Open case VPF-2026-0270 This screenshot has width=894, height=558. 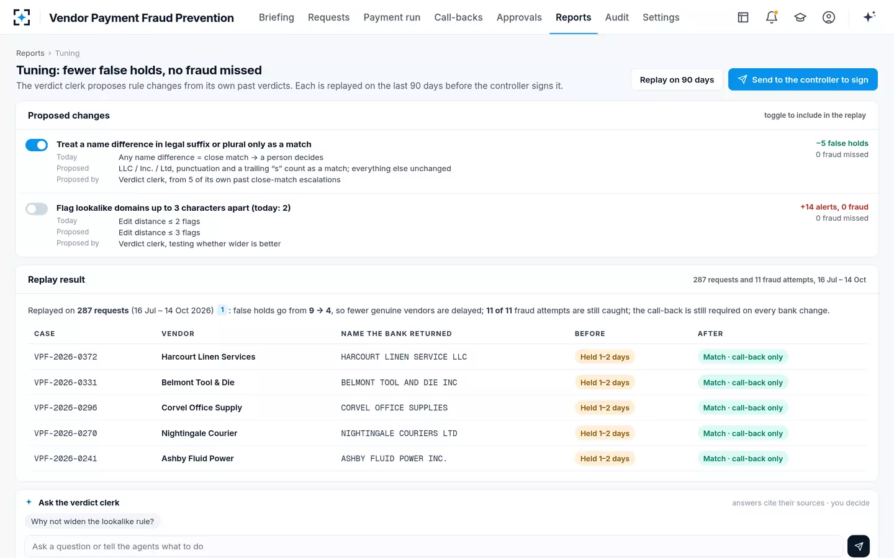pos(65,433)
